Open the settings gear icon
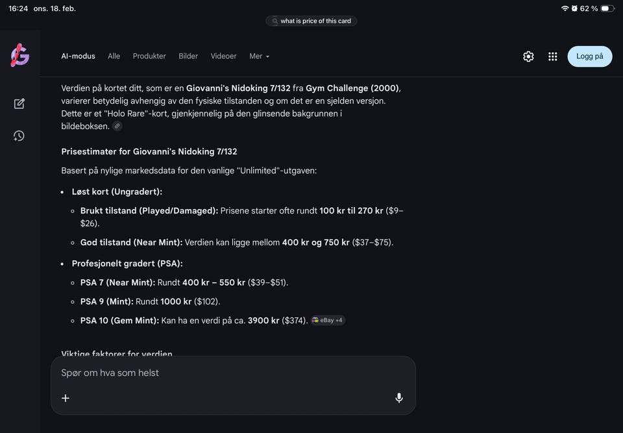Image resolution: width=623 pixels, height=433 pixels. (528, 56)
